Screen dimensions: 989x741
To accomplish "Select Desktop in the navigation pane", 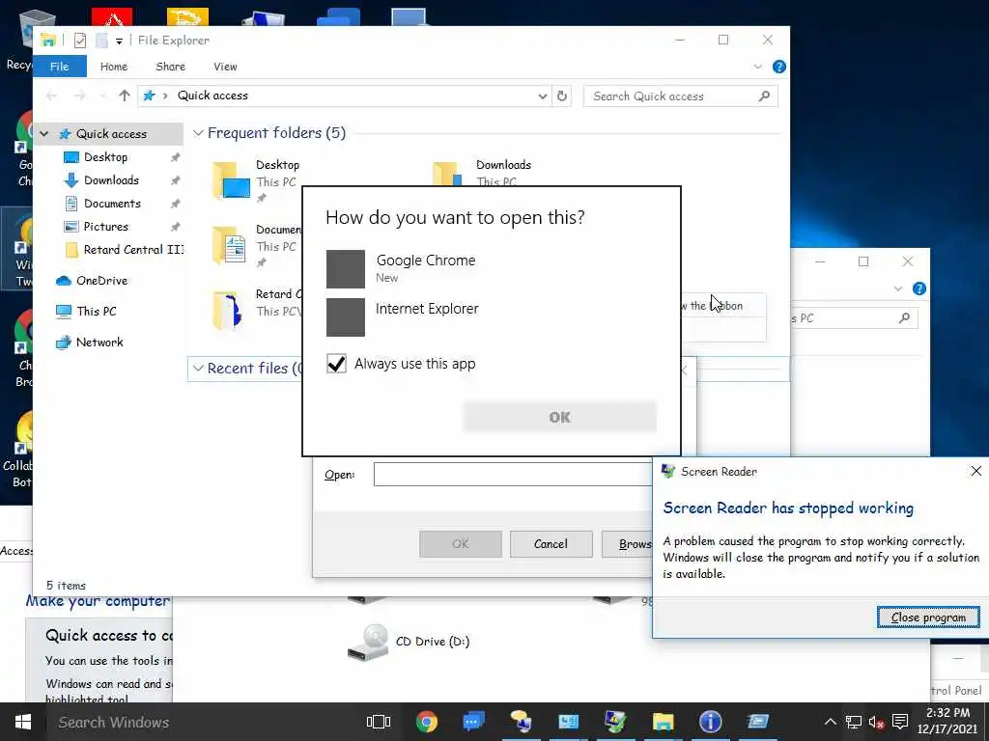I will point(105,157).
